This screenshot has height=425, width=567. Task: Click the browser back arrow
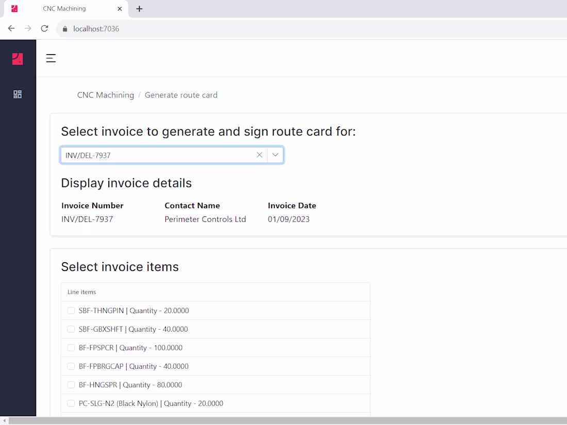coord(11,28)
